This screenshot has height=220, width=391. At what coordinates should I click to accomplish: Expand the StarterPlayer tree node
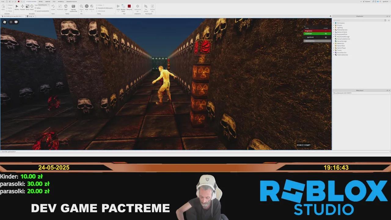point(334,48)
